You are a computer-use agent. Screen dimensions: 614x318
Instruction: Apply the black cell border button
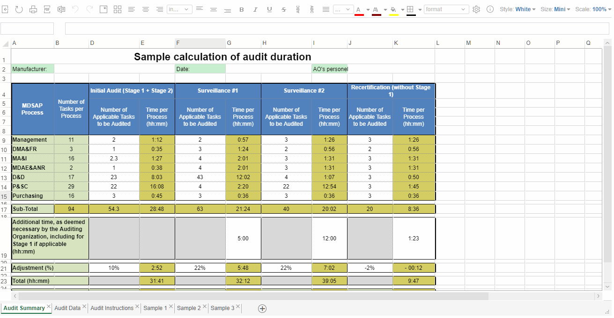tap(411, 10)
